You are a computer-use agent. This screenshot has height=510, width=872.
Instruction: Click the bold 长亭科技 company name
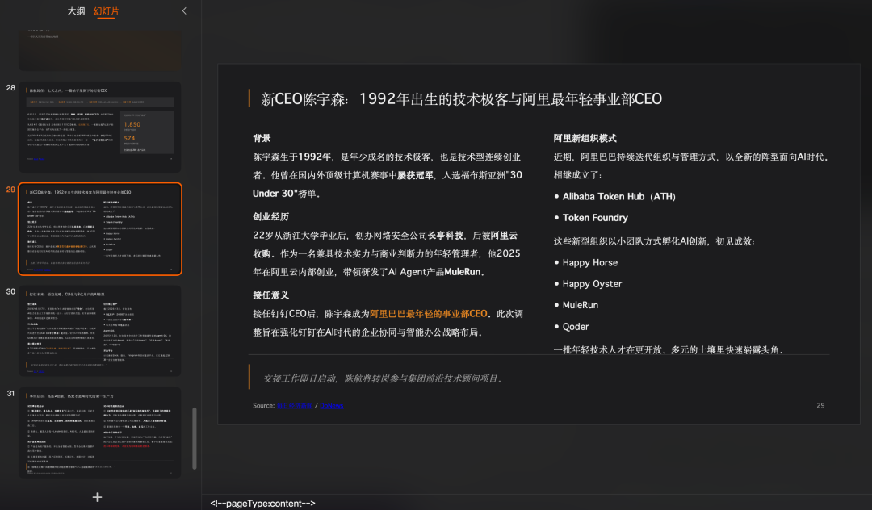[446, 236]
